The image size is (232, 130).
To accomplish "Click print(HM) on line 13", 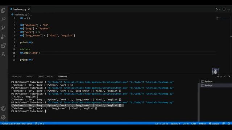I will [26, 60].
